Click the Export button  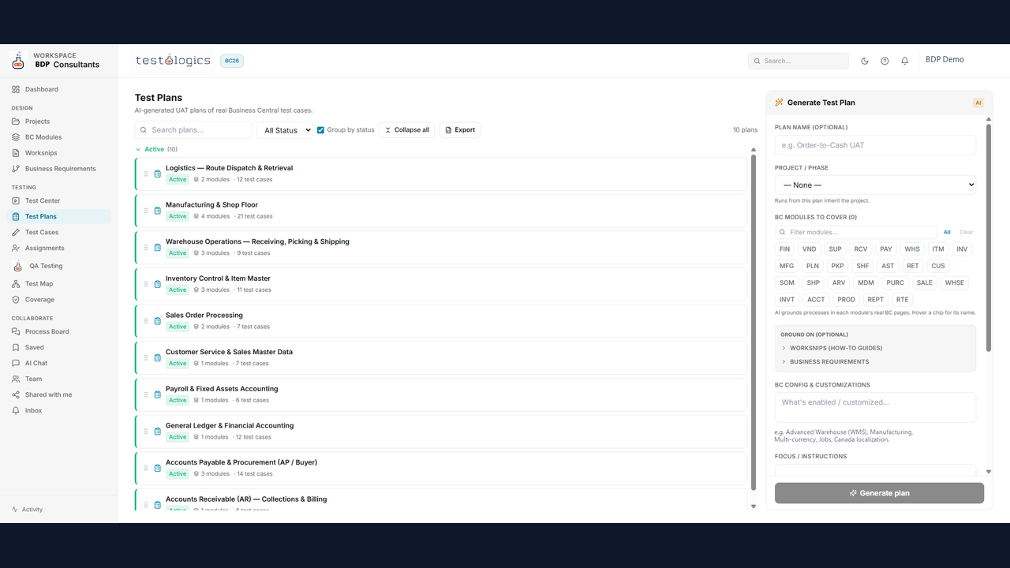(459, 130)
